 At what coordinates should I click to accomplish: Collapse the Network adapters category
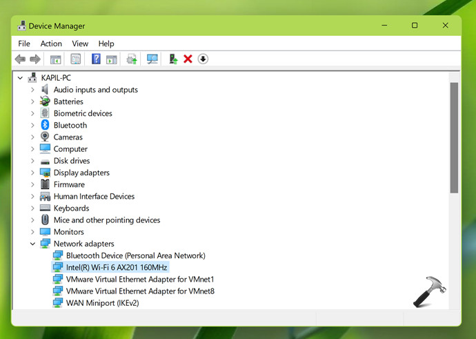pos(32,244)
